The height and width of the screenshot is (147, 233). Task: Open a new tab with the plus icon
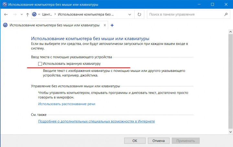coord(112,25)
